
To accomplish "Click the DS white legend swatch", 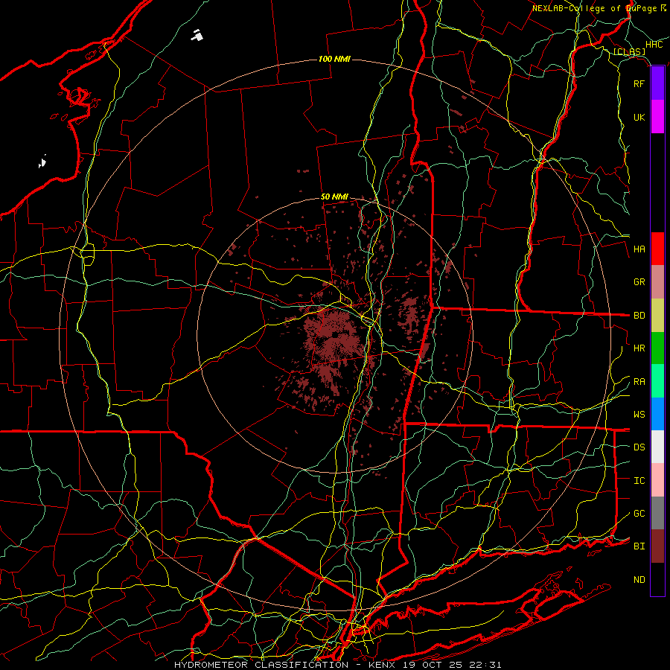I will (x=657, y=447).
